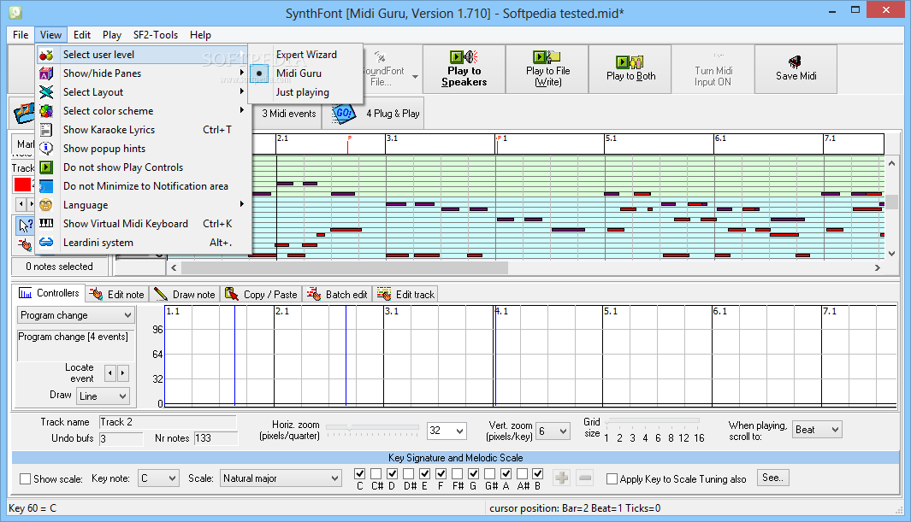This screenshot has height=522, width=911.
Task: Click Turn Midi Input ON button
Action: [x=713, y=69]
